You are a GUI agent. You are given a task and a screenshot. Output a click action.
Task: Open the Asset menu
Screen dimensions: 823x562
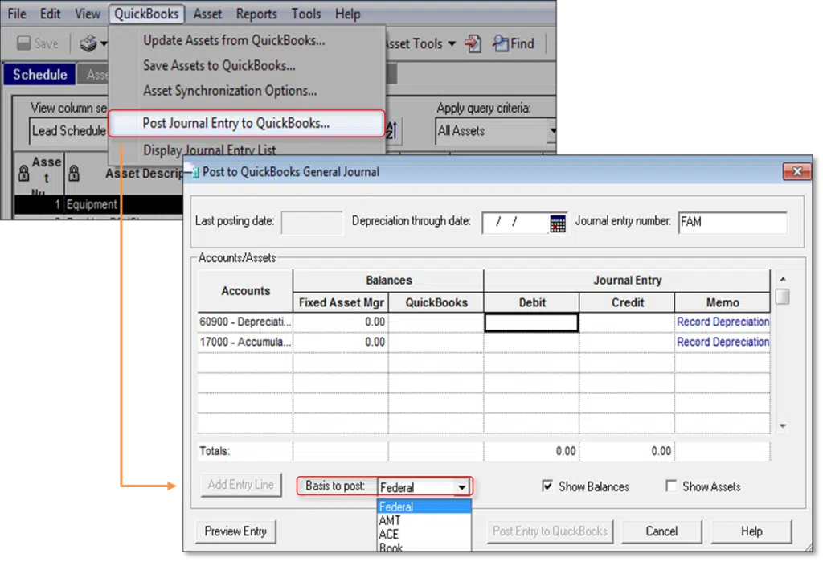[x=207, y=14]
